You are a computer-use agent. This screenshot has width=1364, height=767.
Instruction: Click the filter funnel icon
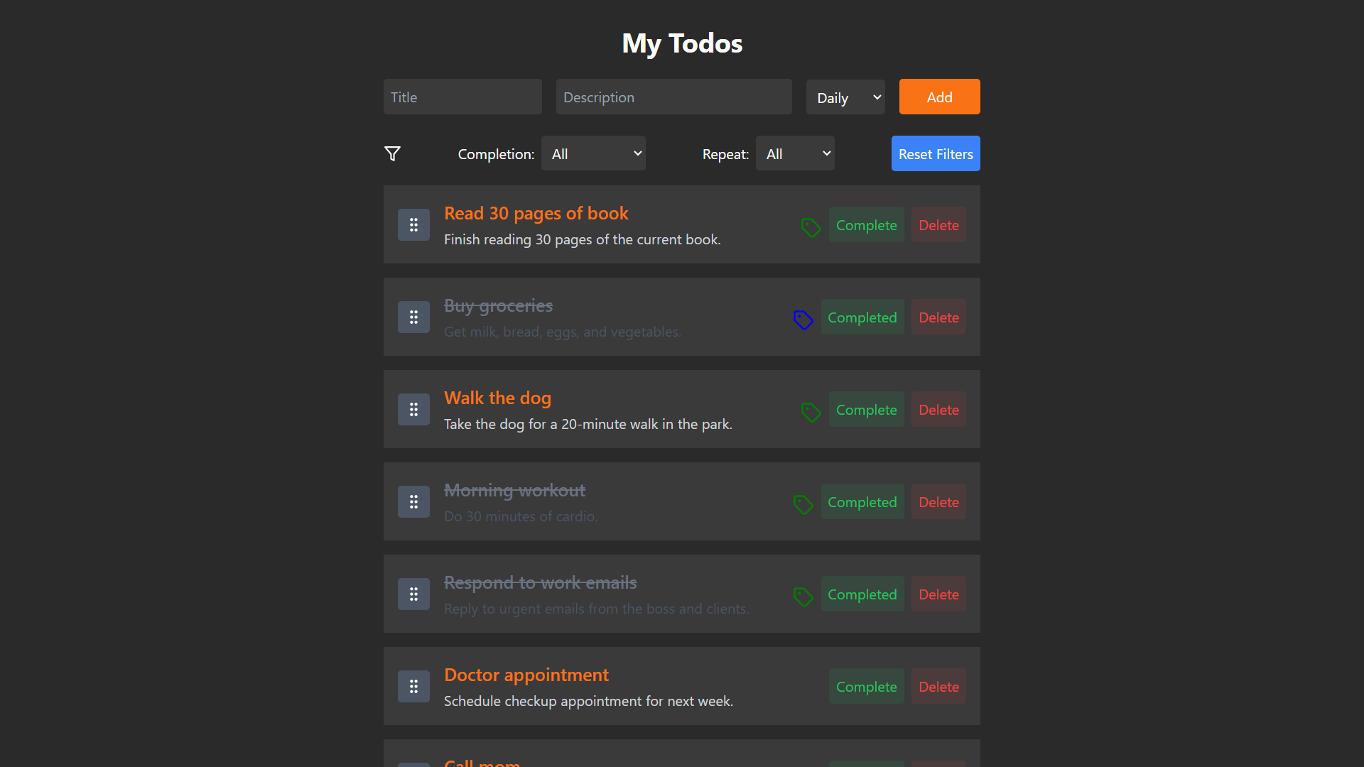coord(392,153)
